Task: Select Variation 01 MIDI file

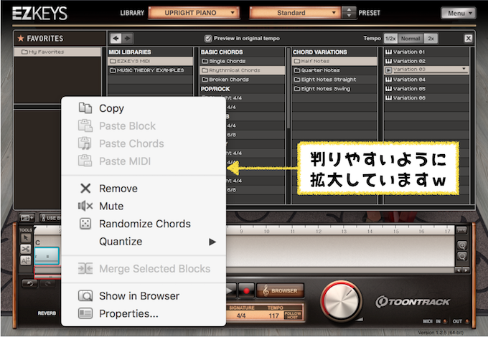Action: click(426, 52)
